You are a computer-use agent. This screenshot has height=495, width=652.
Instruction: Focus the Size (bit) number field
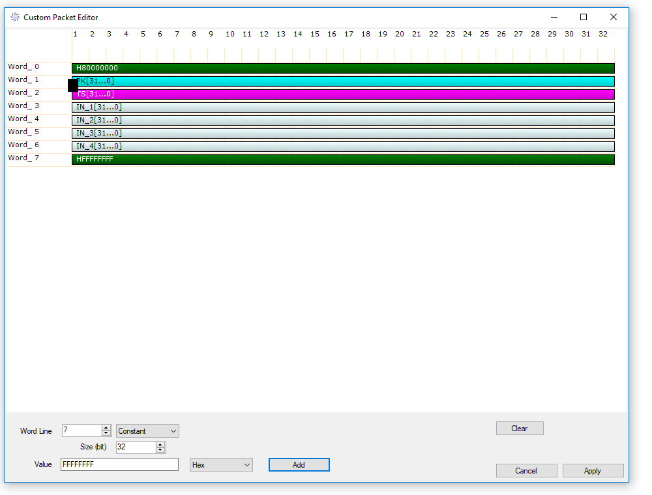click(136, 447)
